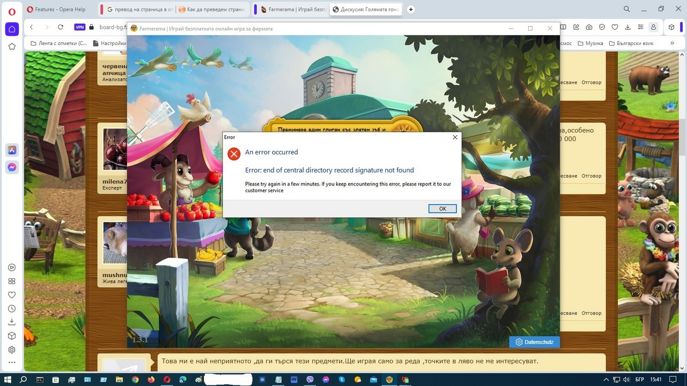Go back with the browser back arrow
The image size is (687, 386).
pyautogui.click(x=31, y=27)
